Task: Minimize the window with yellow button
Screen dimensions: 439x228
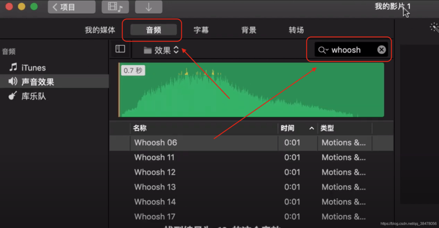Action: click(21, 7)
